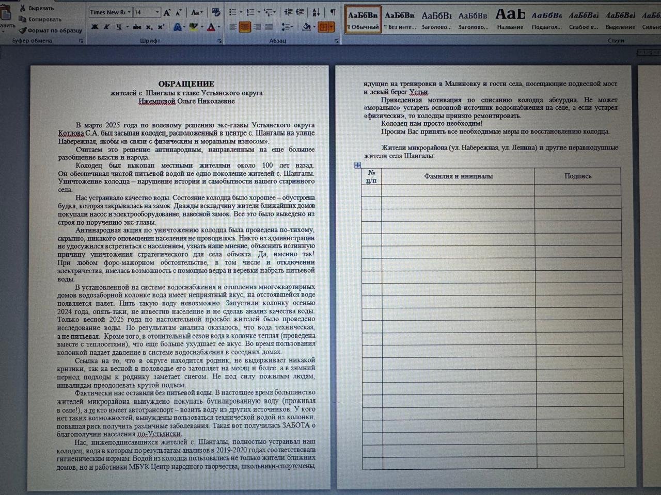The height and width of the screenshot is (495, 661).
Task: Click the Подпись table header cell
Action: pos(578,176)
